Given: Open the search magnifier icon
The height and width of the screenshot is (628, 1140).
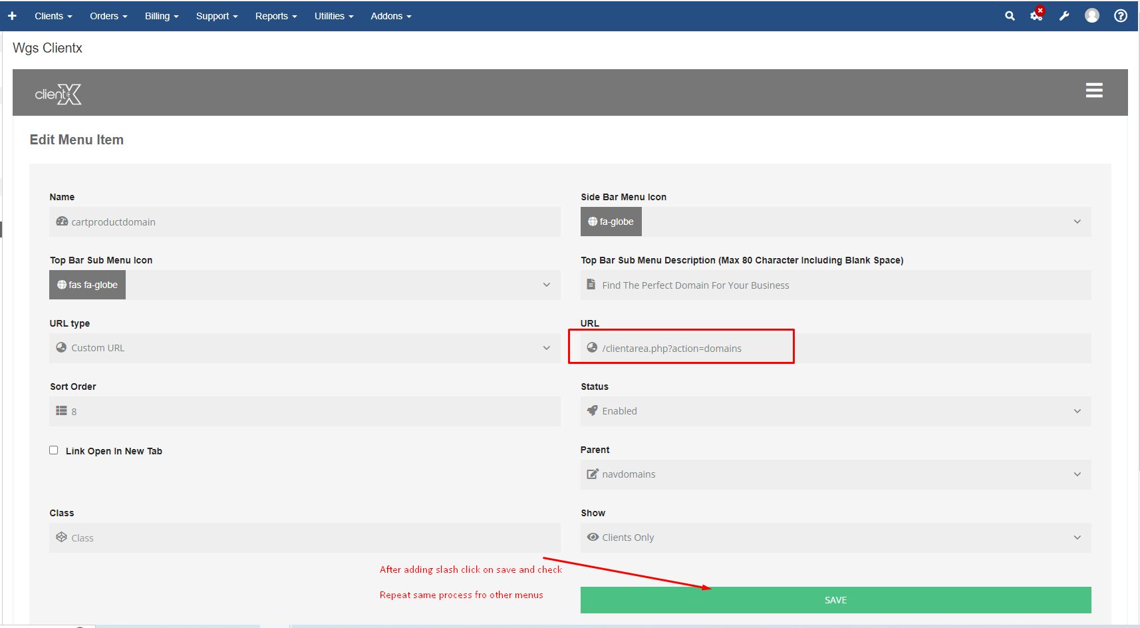Looking at the screenshot, I should (1010, 16).
